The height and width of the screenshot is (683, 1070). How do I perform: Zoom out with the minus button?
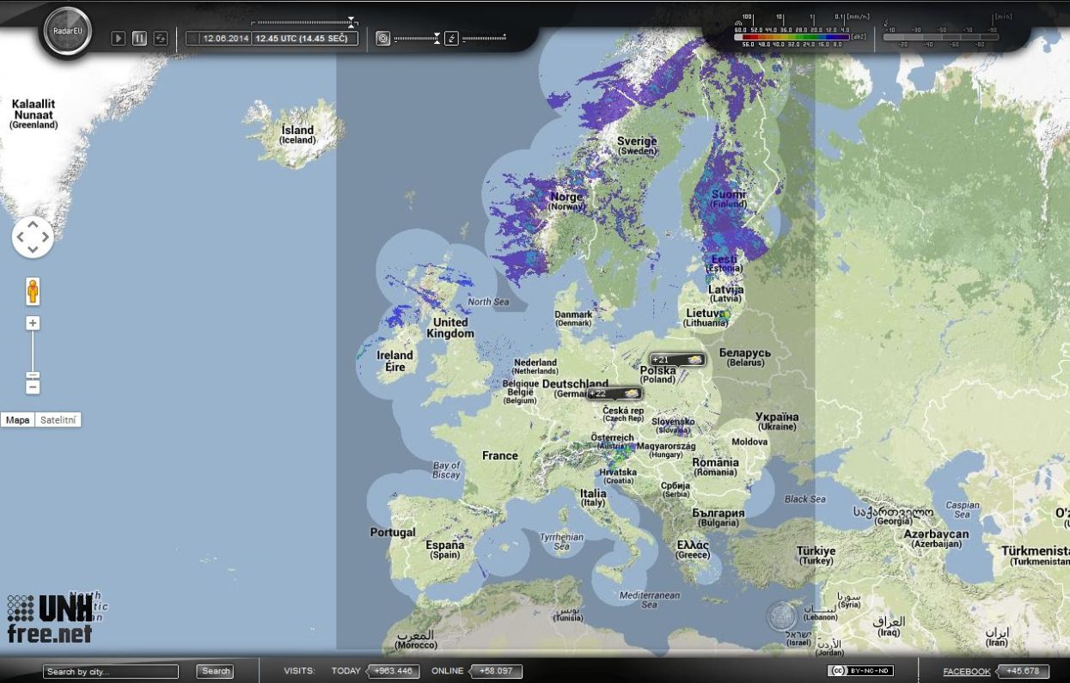pos(33,387)
